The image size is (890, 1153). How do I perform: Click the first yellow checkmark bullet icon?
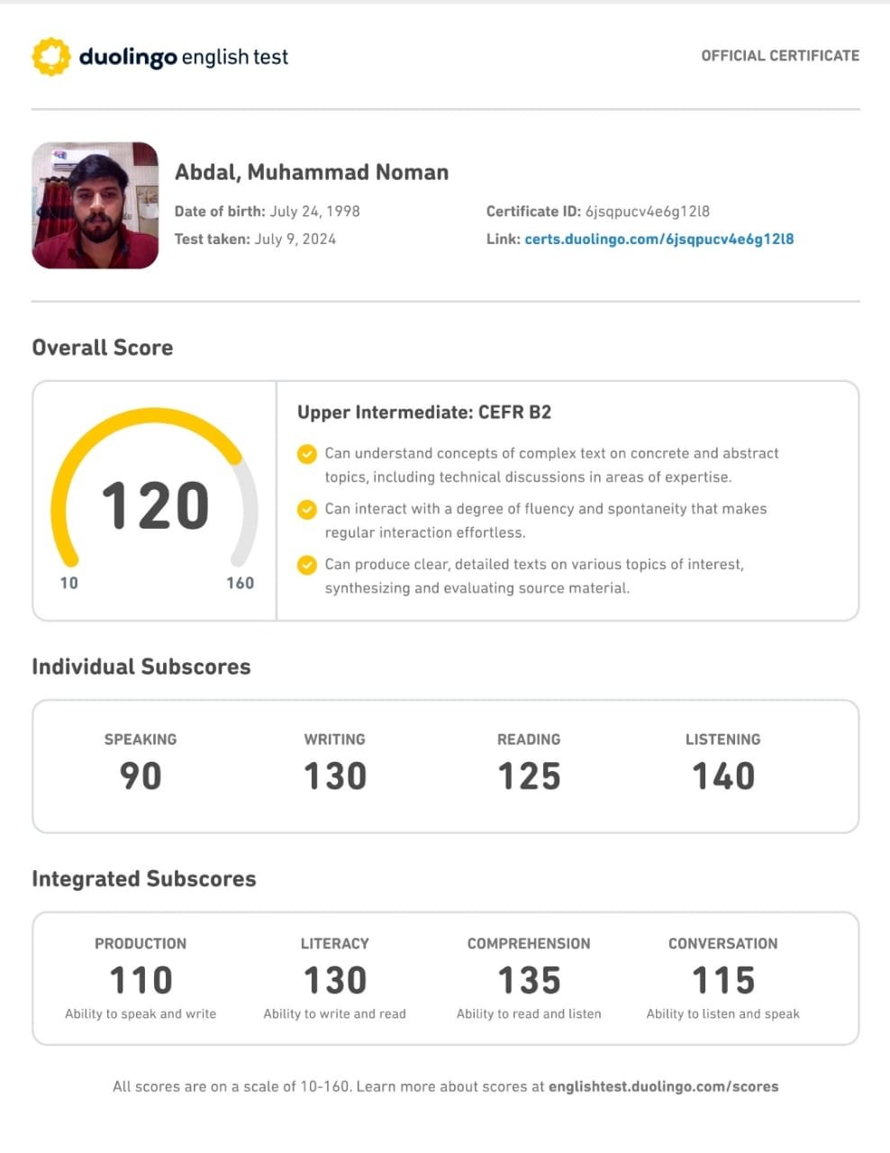click(307, 453)
